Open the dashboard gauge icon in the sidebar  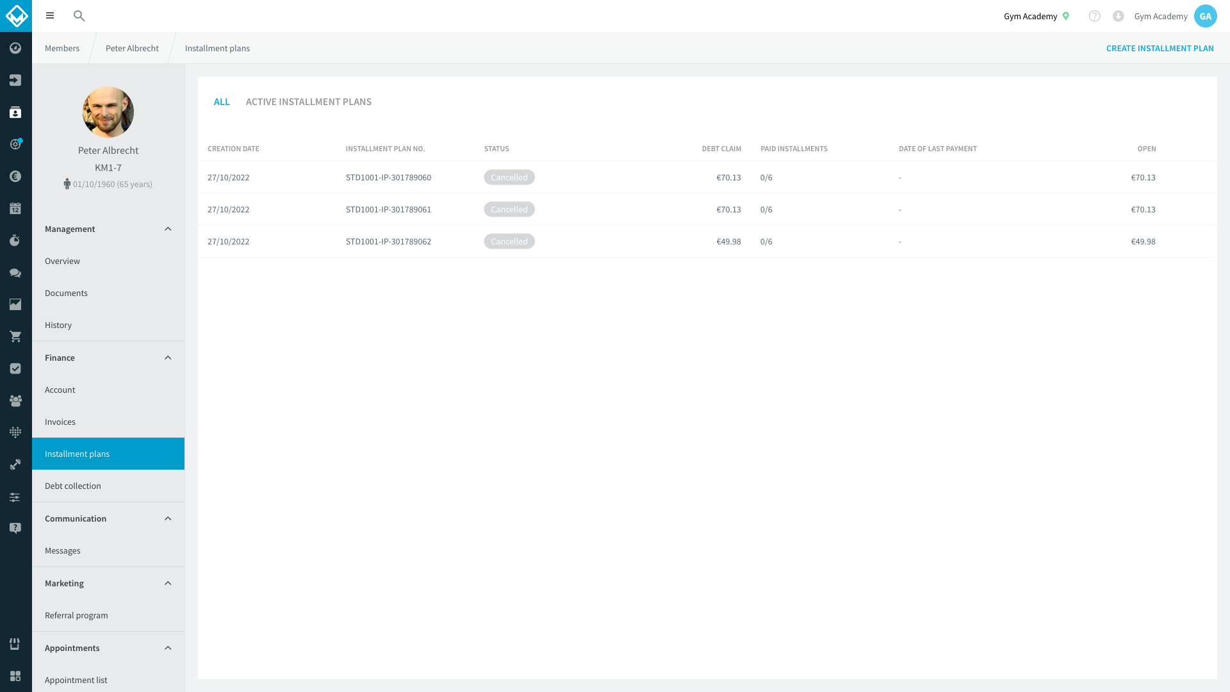15,48
